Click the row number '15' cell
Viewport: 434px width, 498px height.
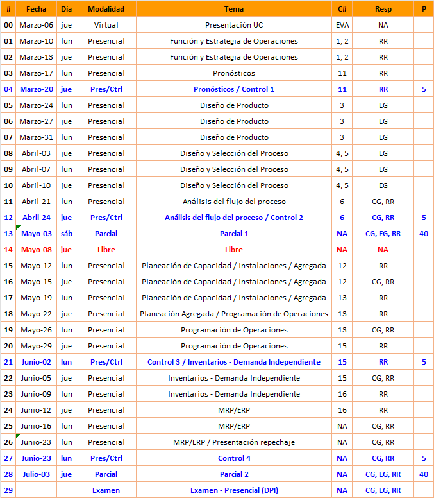tap(8, 266)
